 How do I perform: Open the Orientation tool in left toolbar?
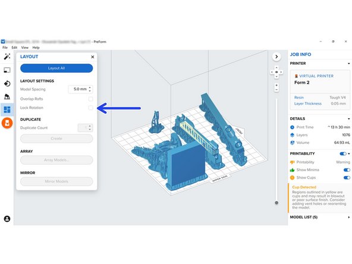click(7, 83)
